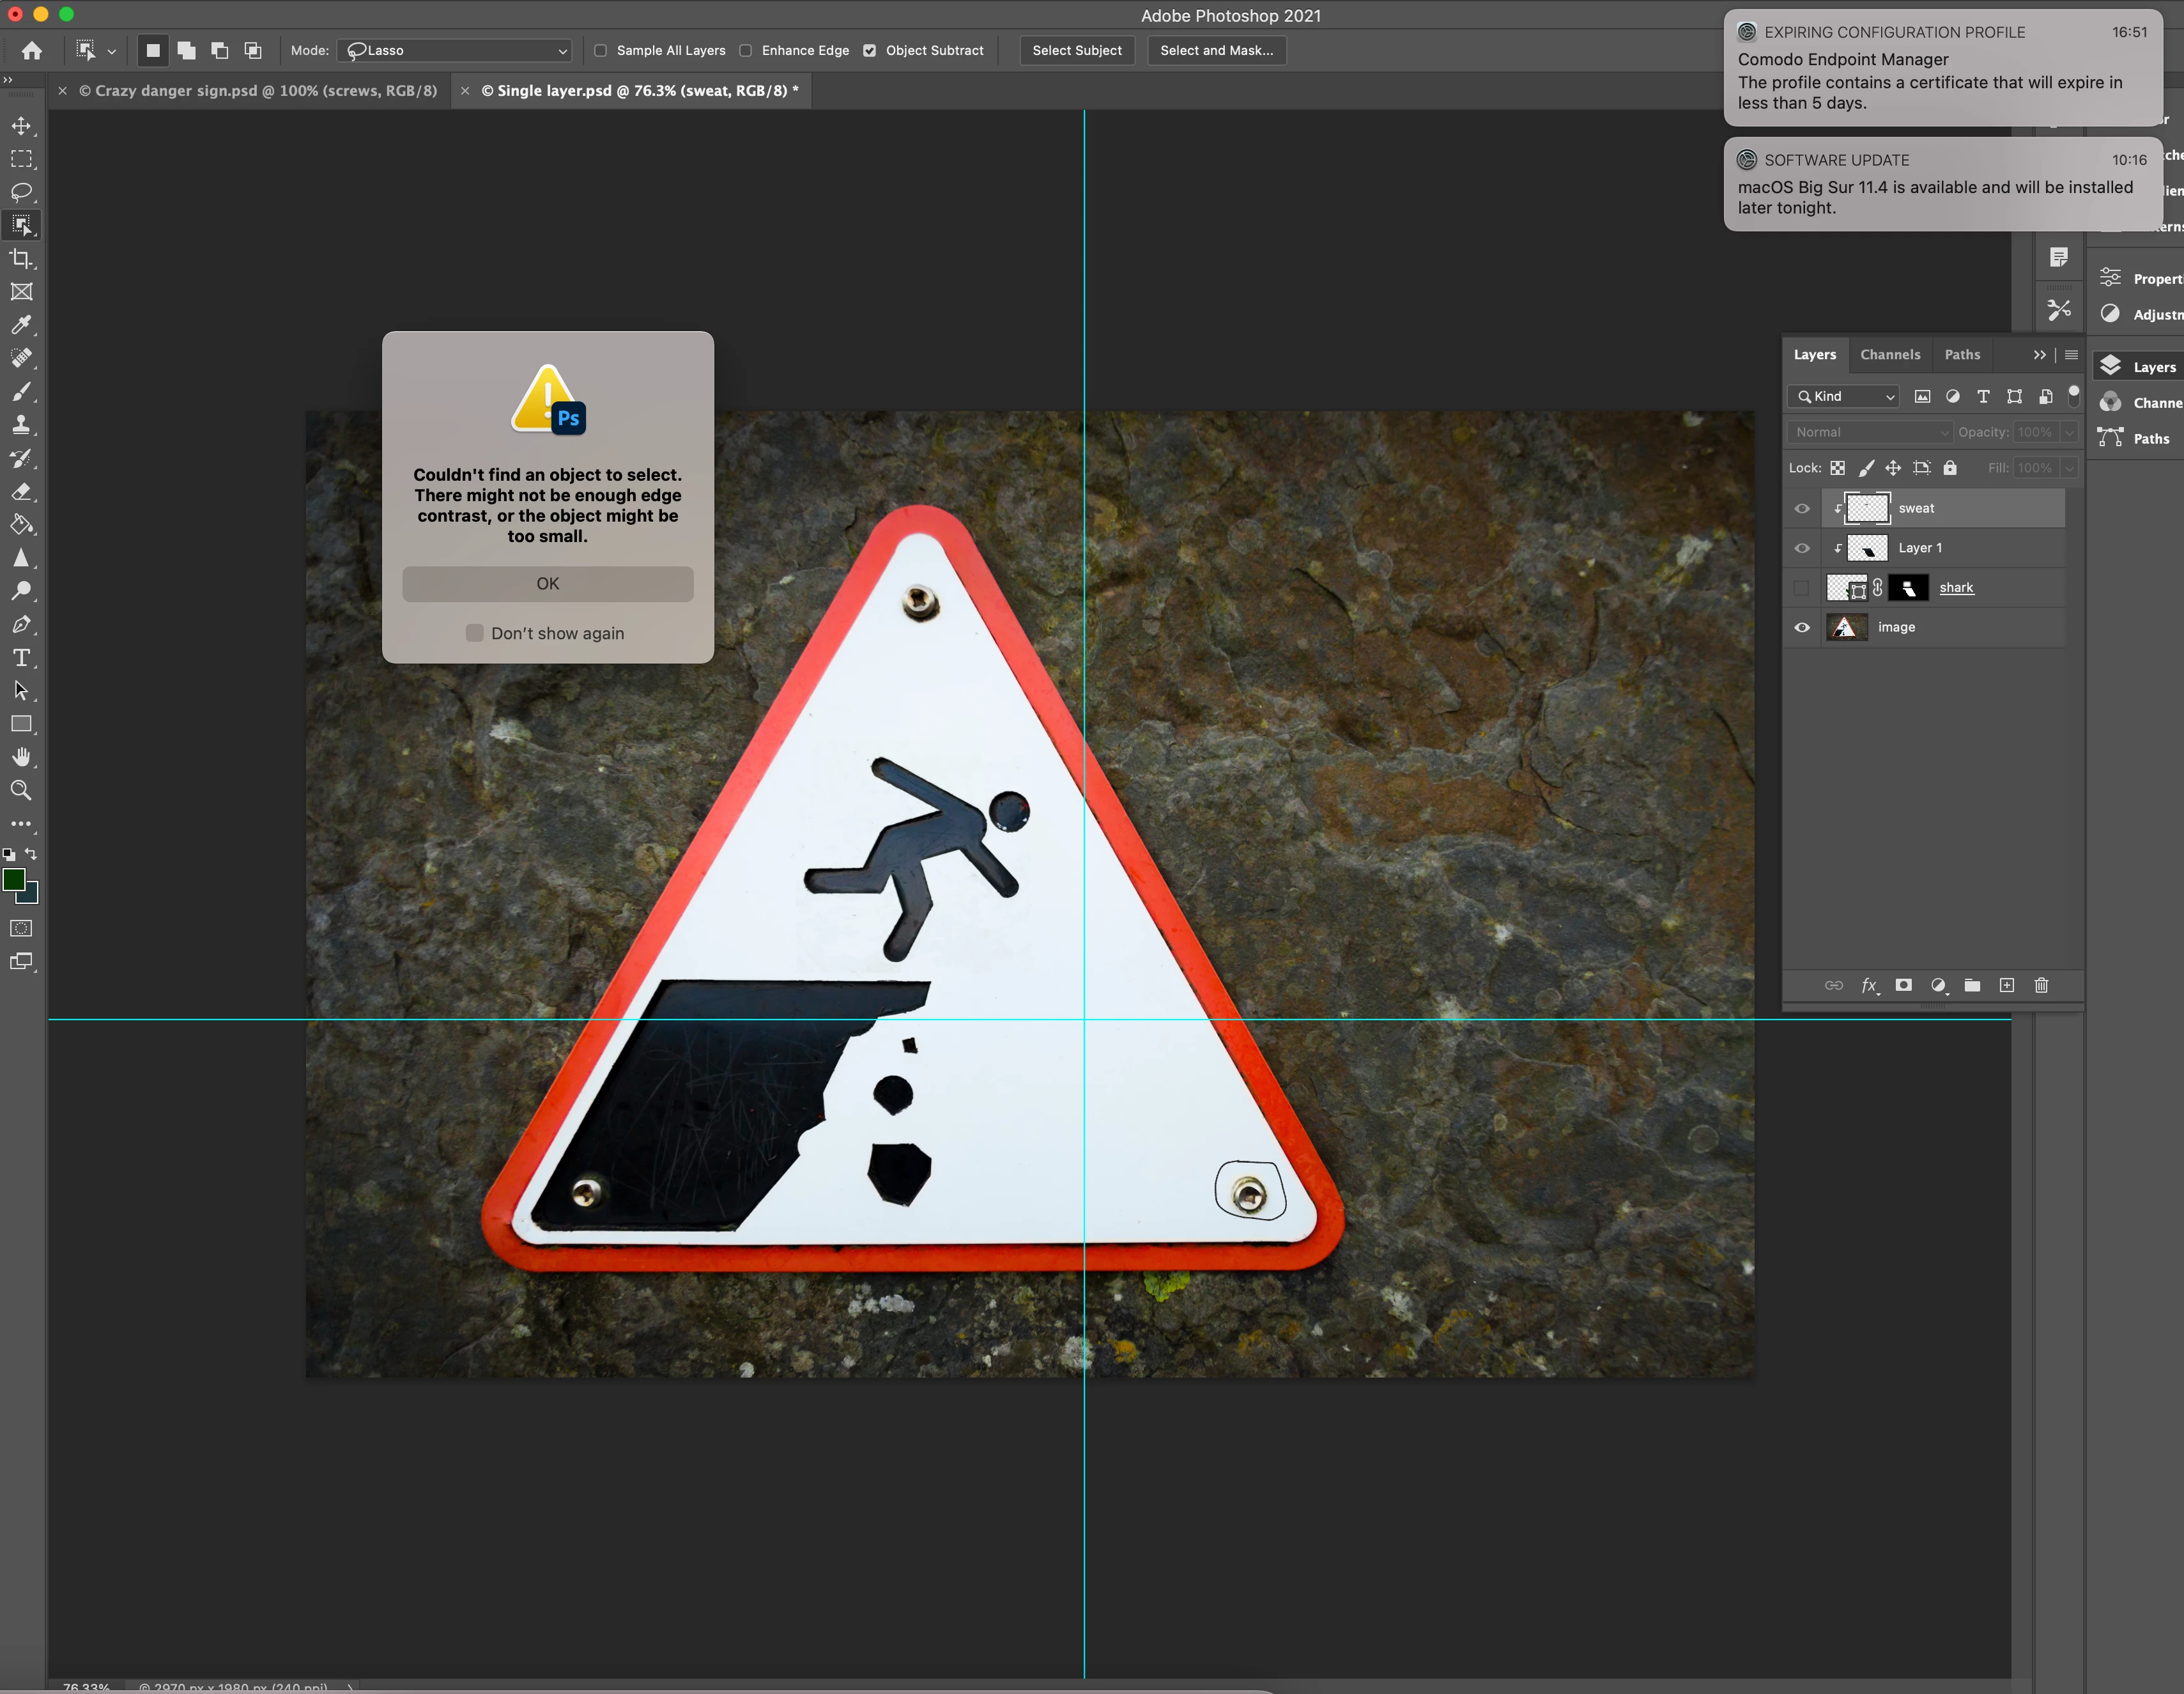This screenshot has width=2184, height=1694.
Task: Add layer mask from Layers panel
Action: pyautogui.click(x=1904, y=986)
